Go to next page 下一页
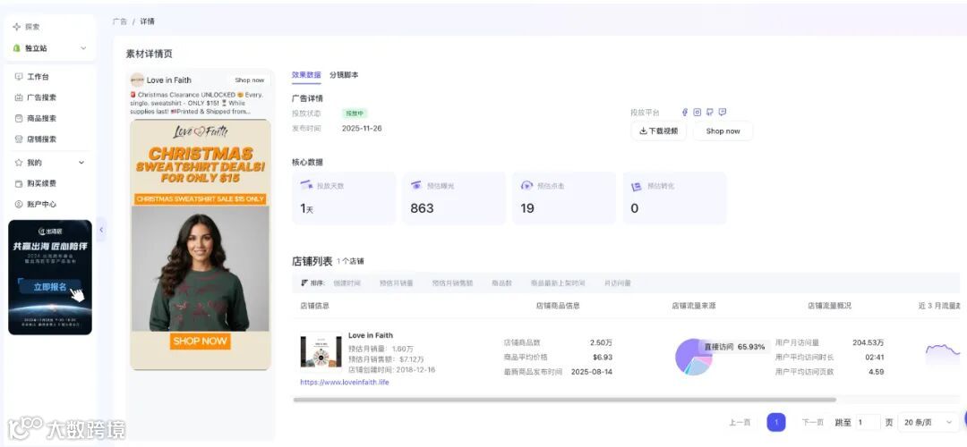Screen dimensions: 967x447 coord(812,422)
